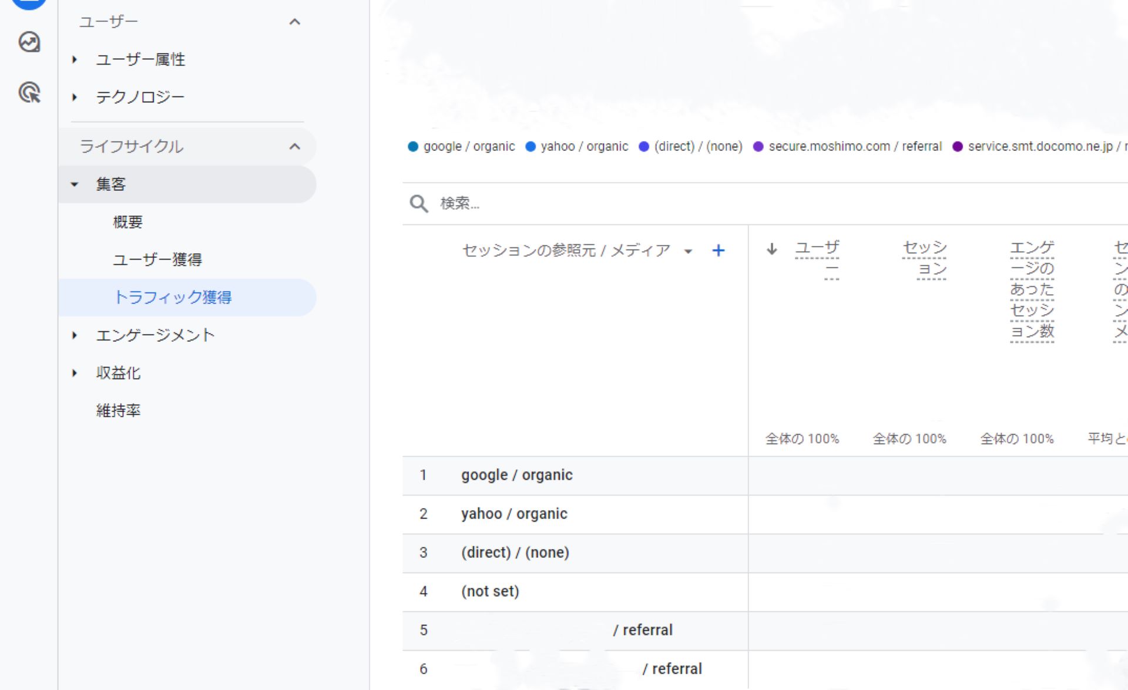Click row 5 / referral entry
This screenshot has height=690, width=1128.
765,631
